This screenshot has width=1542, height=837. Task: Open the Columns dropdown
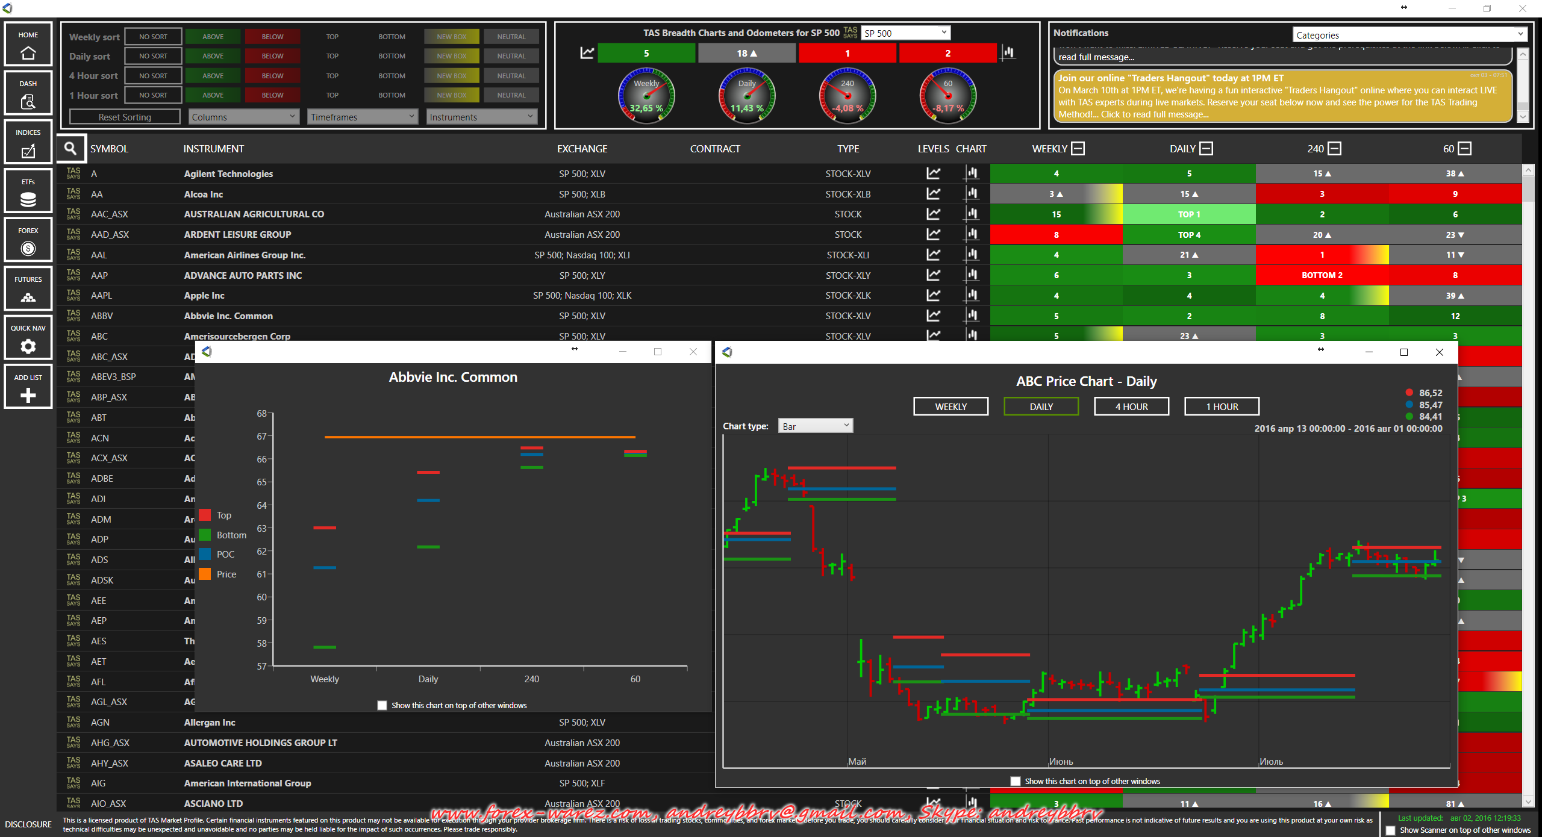[243, 117]
